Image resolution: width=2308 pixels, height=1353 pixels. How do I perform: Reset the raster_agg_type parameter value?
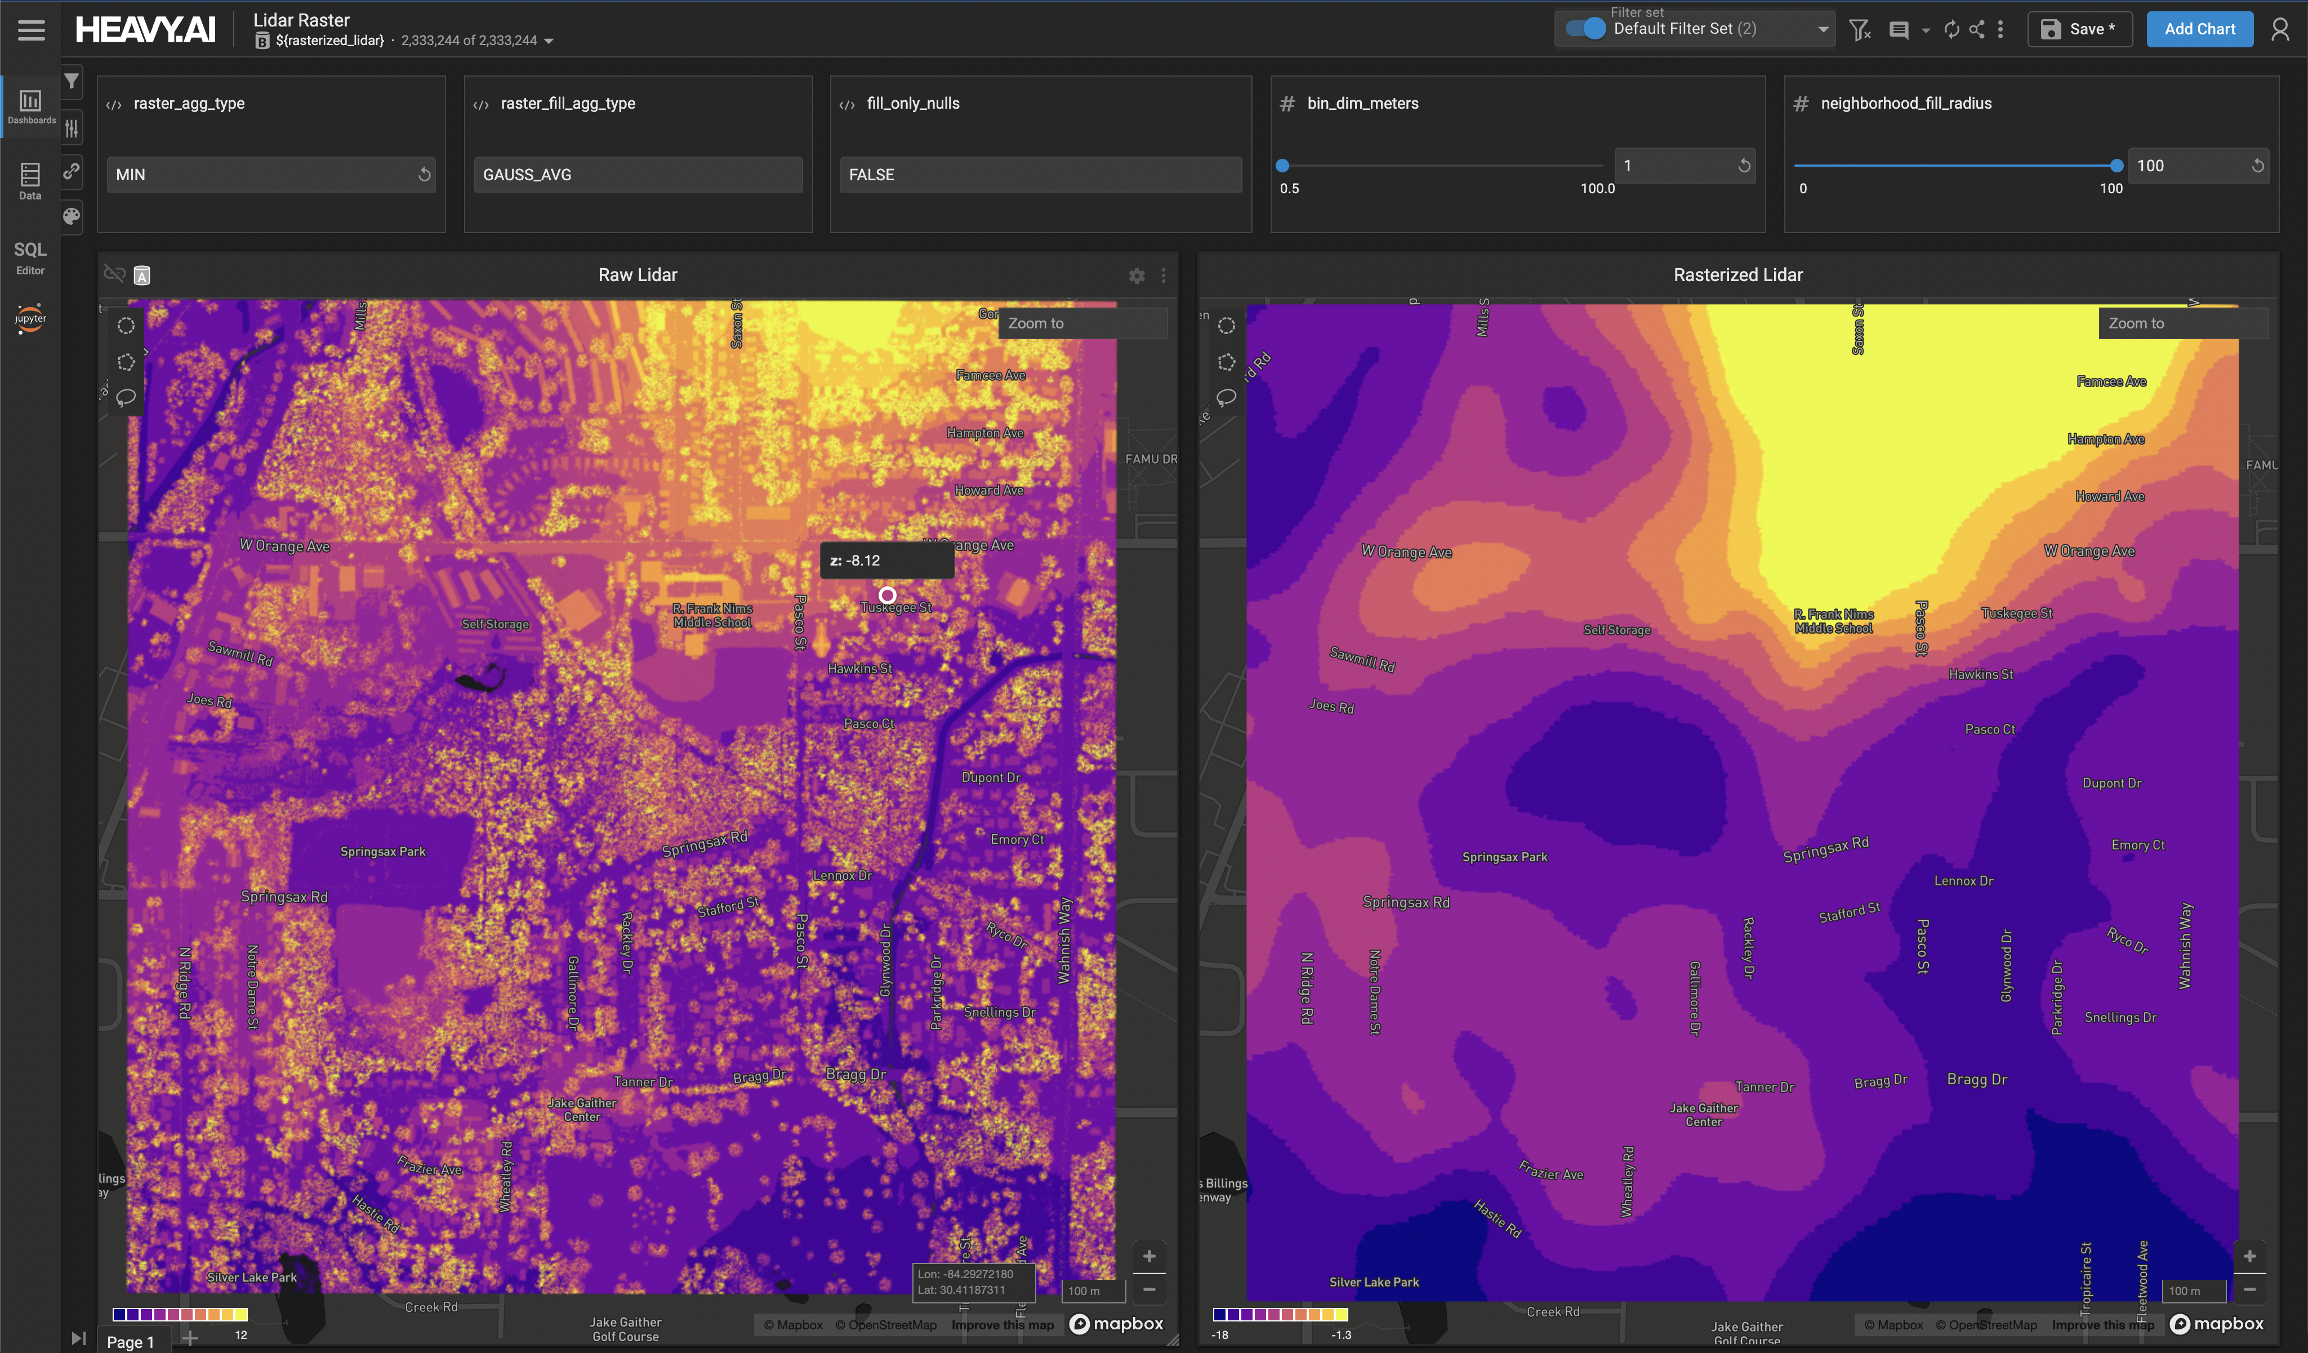(424, 174)
